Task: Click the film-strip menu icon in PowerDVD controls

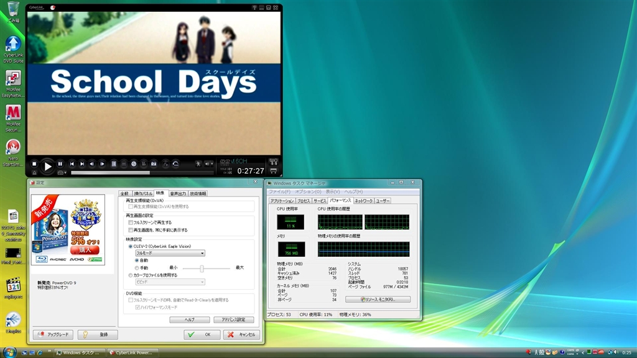Action: (114, 164)
